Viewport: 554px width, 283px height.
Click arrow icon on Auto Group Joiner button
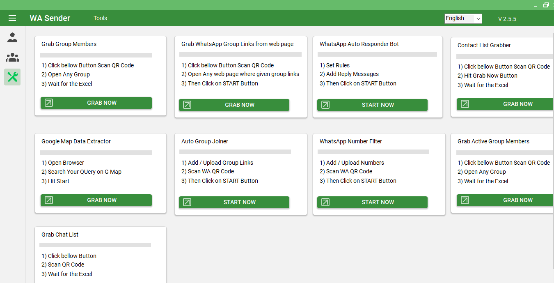coord(187,202)
